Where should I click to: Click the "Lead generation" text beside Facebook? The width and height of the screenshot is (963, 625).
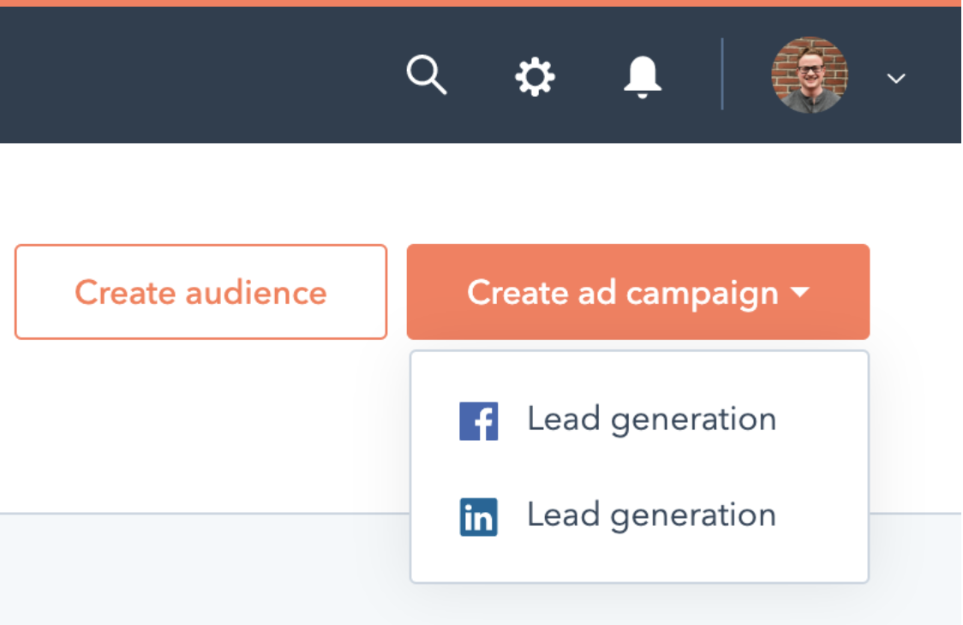point(651,420)
